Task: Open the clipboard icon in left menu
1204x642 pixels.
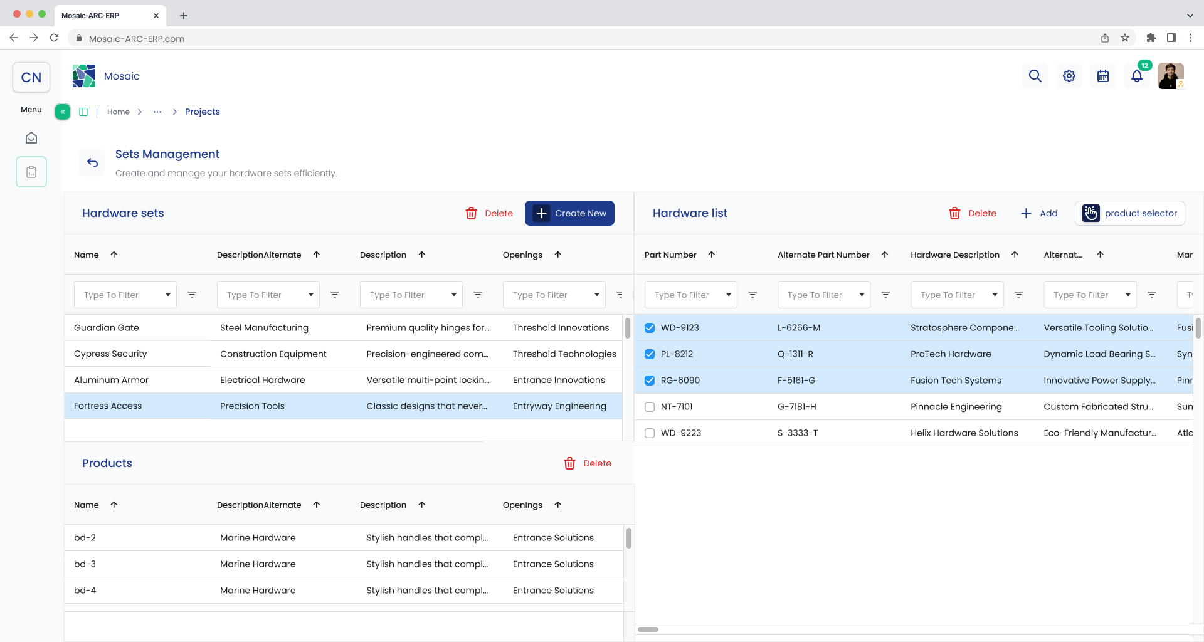Action: tap(31, 172)
